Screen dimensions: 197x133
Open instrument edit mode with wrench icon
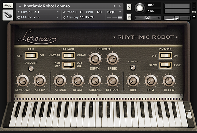coord(8,6)
